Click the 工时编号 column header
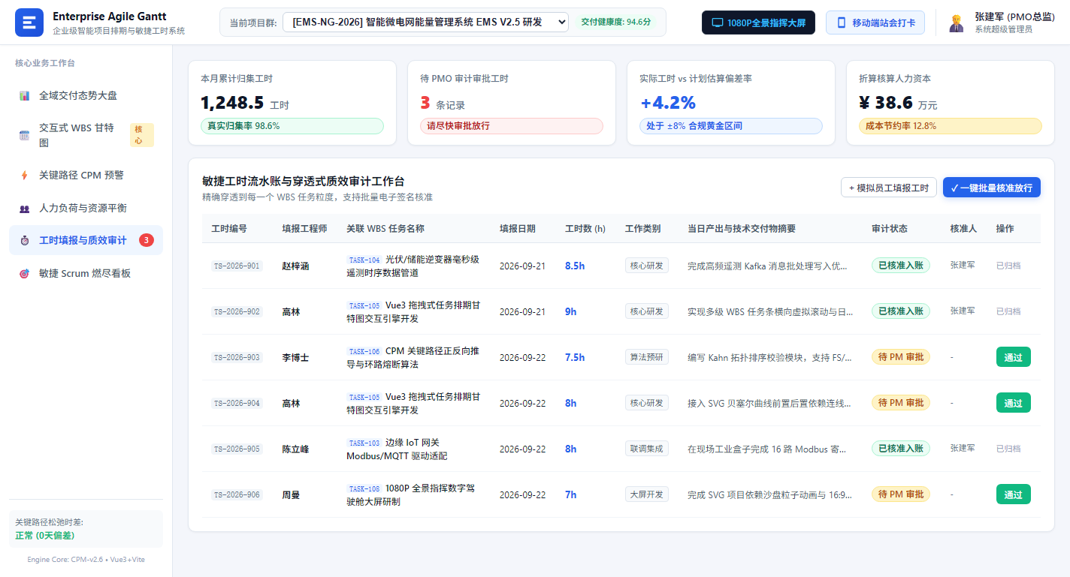The width and height of the screenshot is (1070, 577). click(x=229, y=229)
